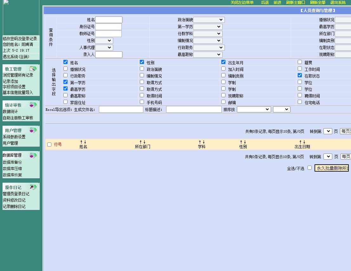Click 修改密码及登录记录 link
This screenshot has width=351, height=271.
coord(20,39)
